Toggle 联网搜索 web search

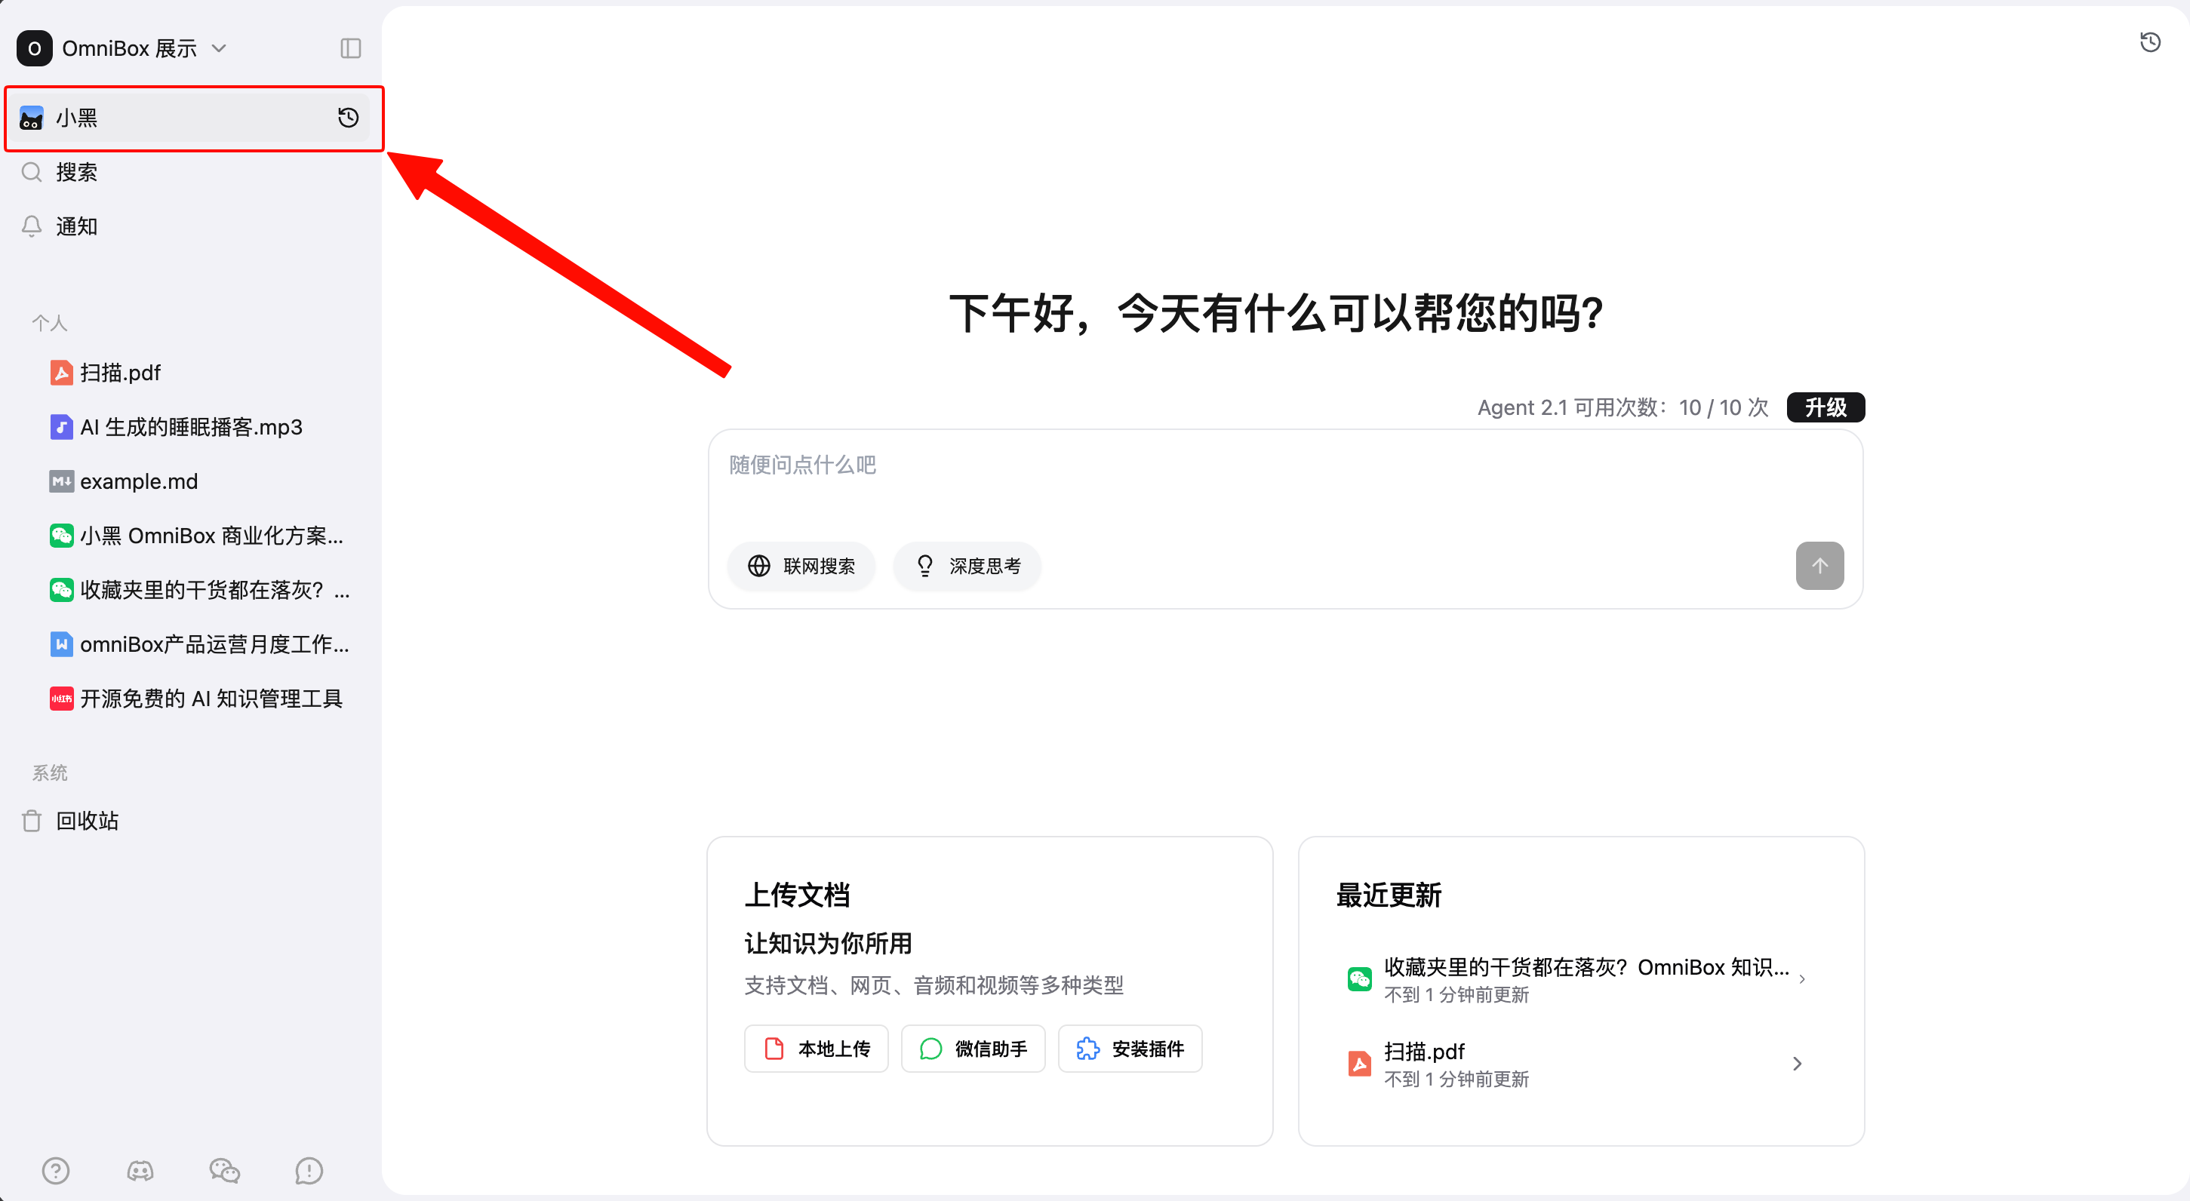(x=801, y=566)
